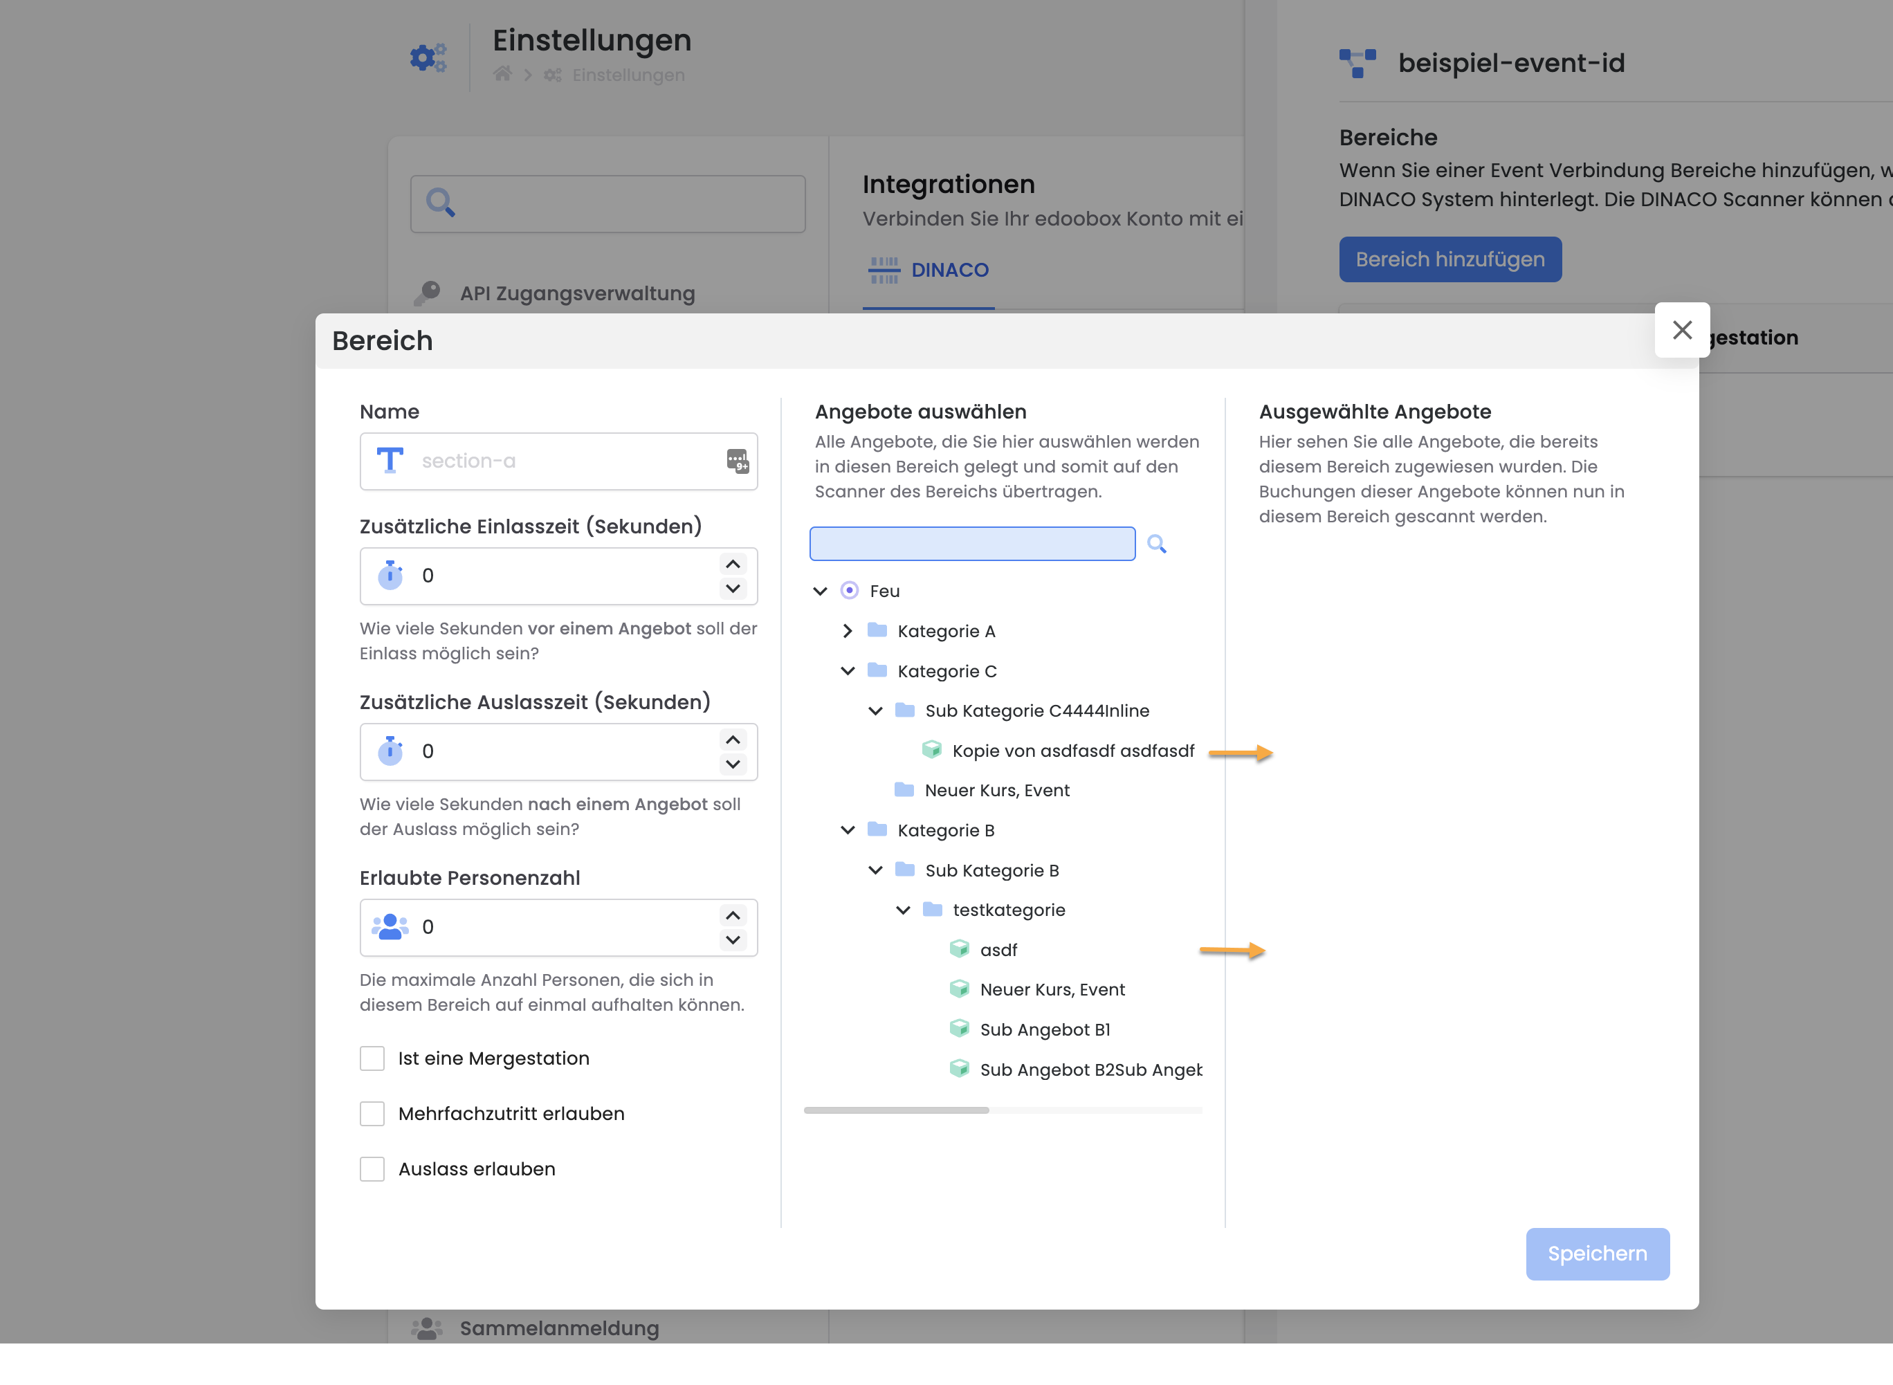Click the stopwatch icon in Einlasszeit field

[390, 575]
